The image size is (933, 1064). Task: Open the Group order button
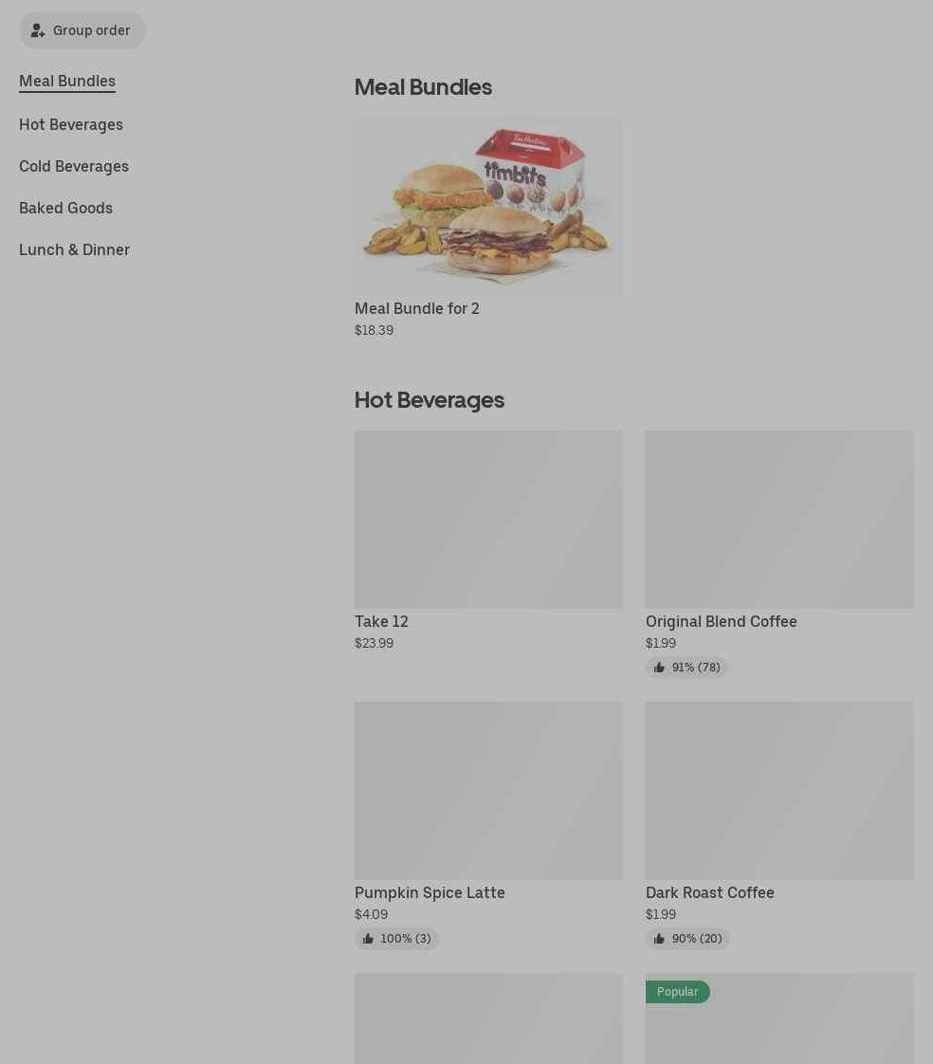[82, 30]
